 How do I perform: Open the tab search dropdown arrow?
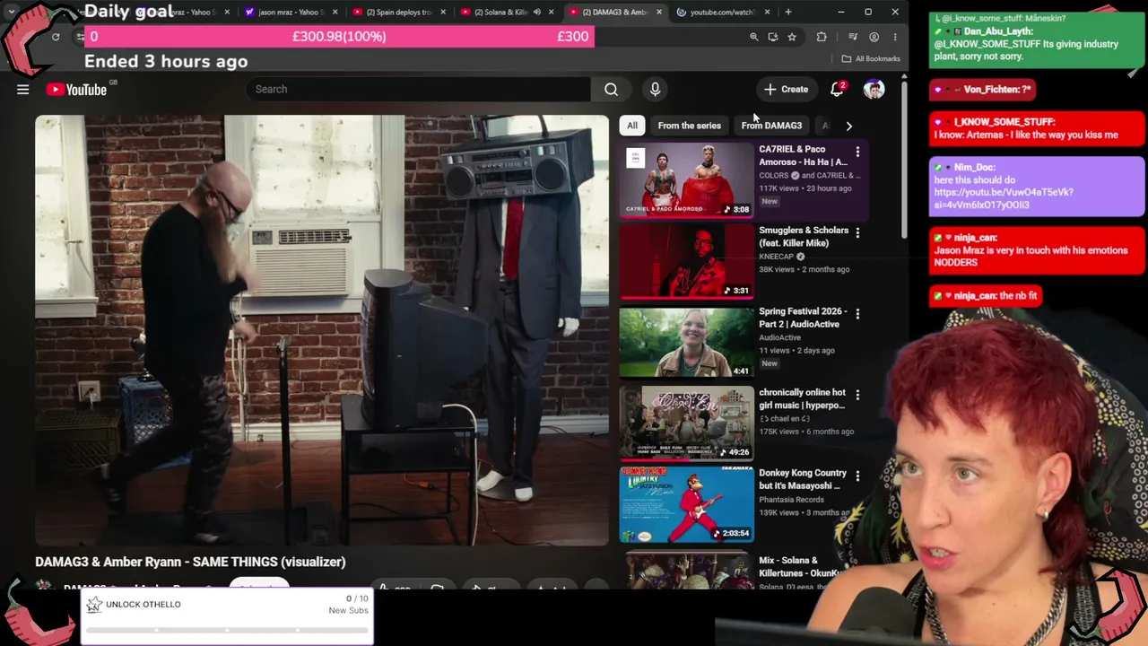[12, 12]
